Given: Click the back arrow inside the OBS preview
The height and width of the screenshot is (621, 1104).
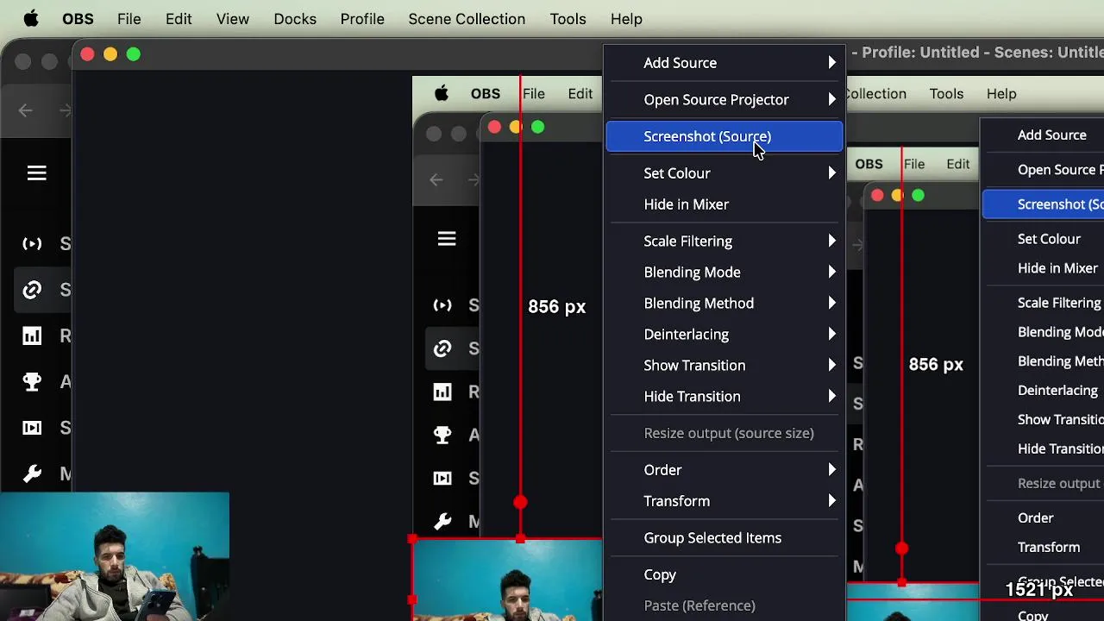Looking at the screenshot, I should [x=436, y=179].
